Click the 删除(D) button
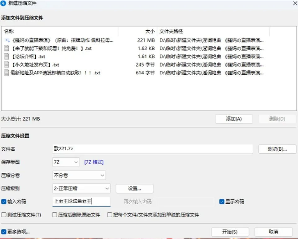This screenshot has width=298, height=239. pyautogui.click(x=277, y=119)
